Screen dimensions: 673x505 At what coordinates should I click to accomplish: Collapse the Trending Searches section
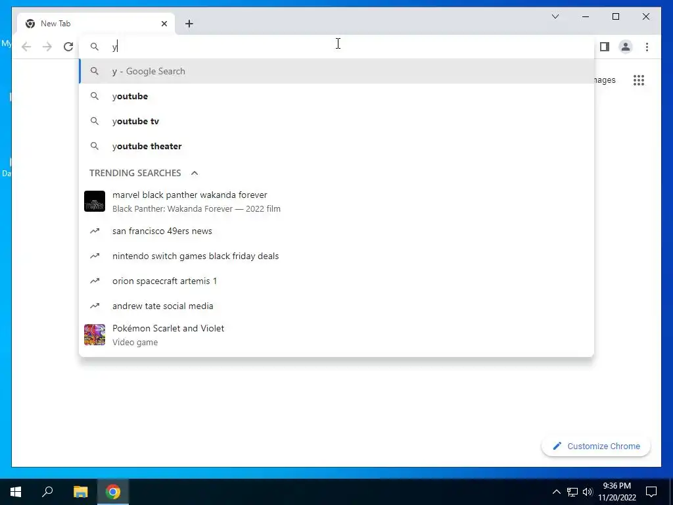point(195,173)
